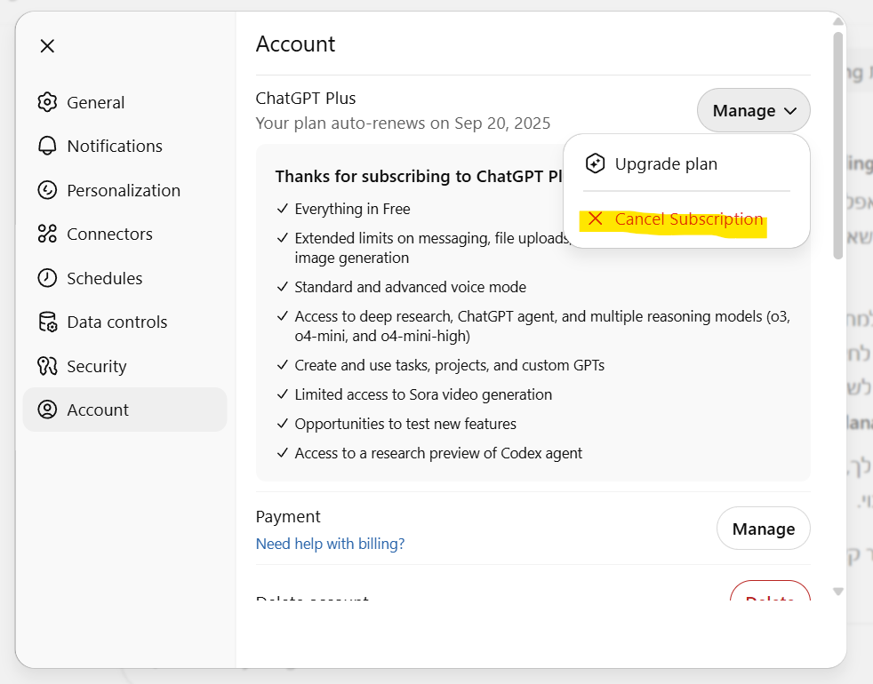Image resolution: width=873 pixels, height=684 pixels.
Task: Click the Security key icon
Action: pos(47,366)
